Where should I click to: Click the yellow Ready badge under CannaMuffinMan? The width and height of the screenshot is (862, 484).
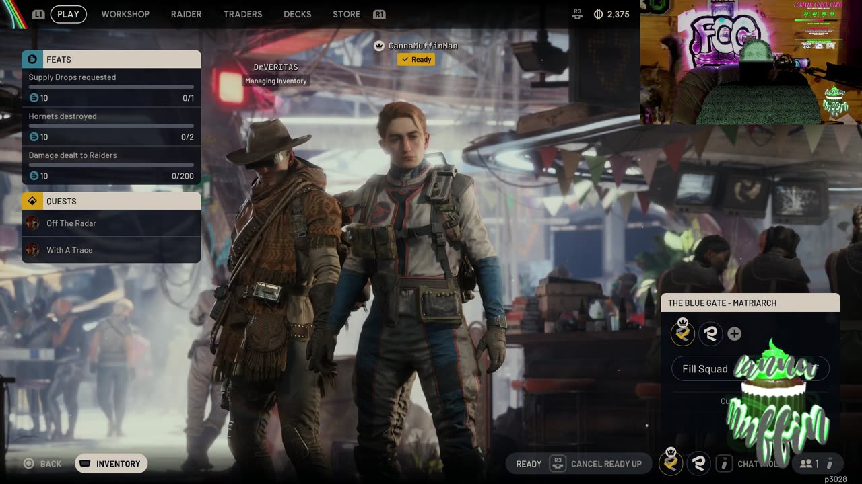416,60
